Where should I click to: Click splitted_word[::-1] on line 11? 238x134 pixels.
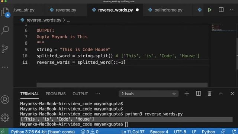pos(102,62)
